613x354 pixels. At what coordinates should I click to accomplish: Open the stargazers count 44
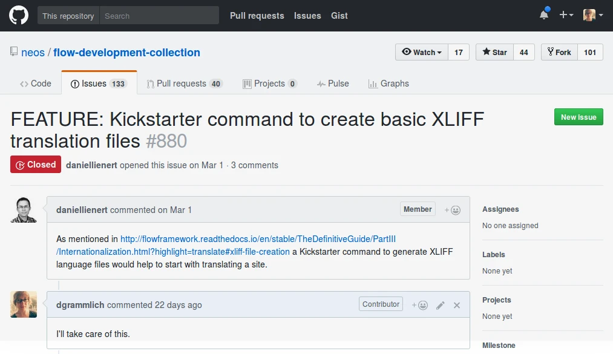click(524, 53)
